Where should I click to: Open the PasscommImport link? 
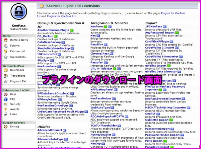tap(157, 129)
